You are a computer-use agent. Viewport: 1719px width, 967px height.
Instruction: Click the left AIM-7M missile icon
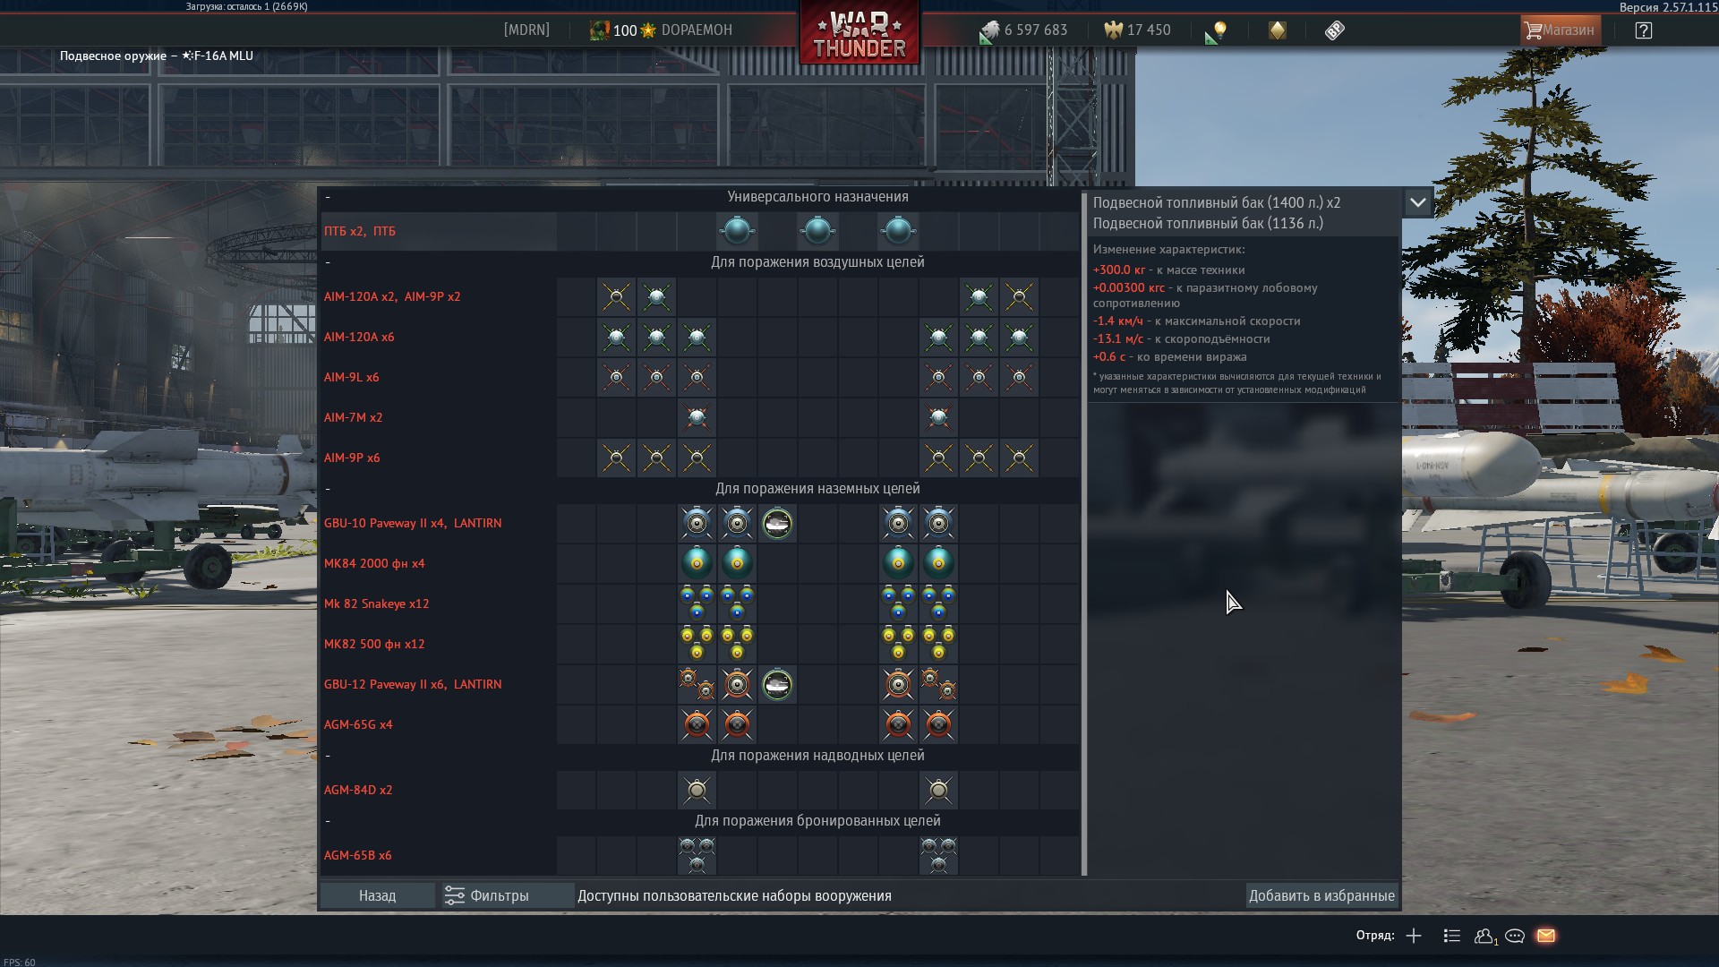(x=697, y=417)
